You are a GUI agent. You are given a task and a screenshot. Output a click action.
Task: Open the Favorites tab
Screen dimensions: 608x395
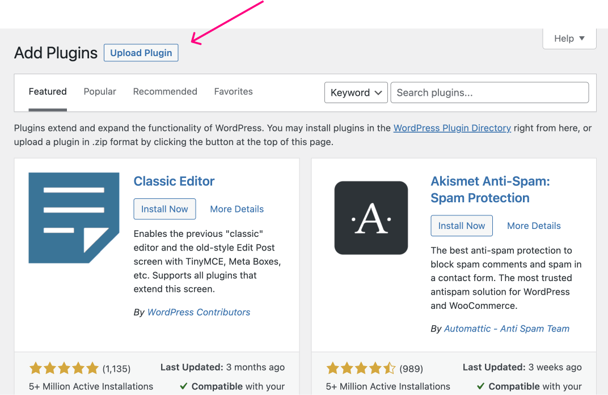[x=234, y=91]
